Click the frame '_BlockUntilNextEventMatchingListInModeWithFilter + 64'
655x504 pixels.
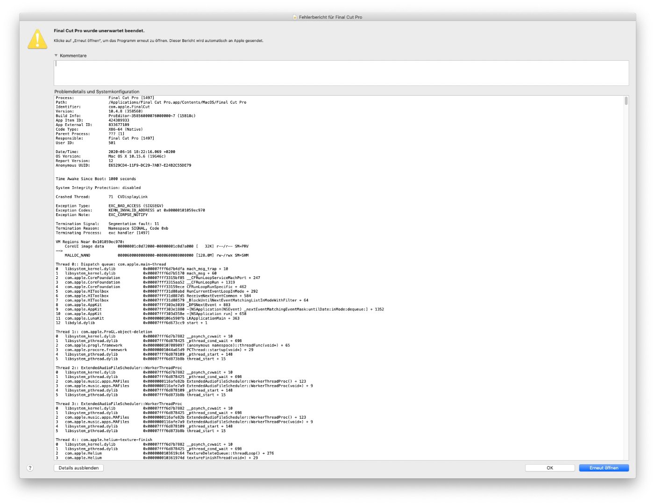pos(248,300)
